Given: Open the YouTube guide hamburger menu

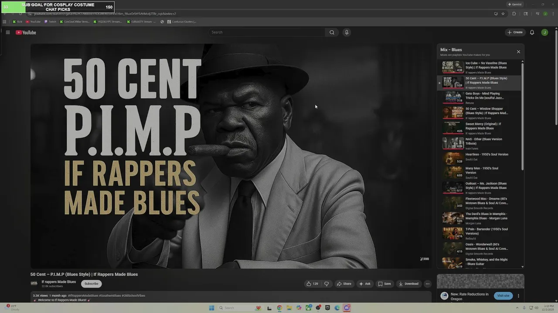Looking at the screenshot, I should coord(8,32).
